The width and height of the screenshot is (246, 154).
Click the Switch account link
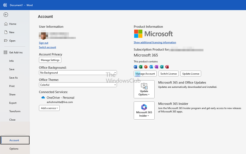[x=47, y=47]
